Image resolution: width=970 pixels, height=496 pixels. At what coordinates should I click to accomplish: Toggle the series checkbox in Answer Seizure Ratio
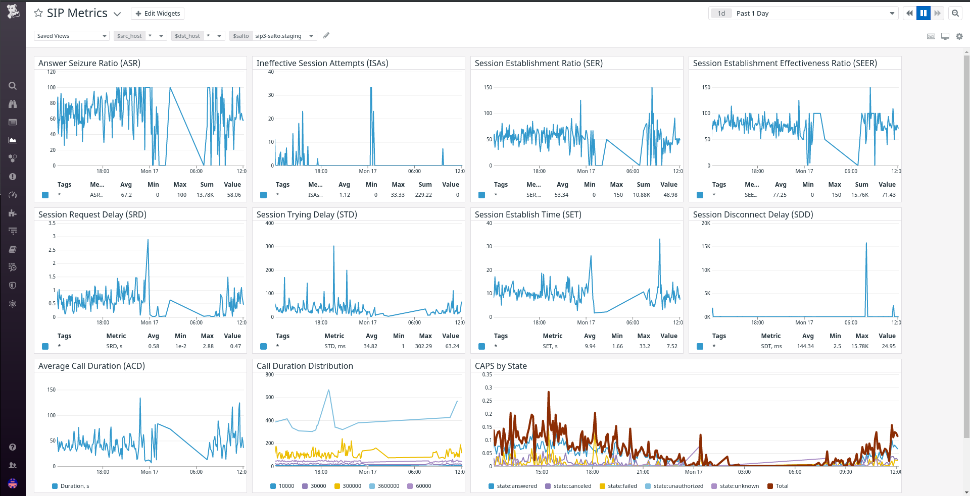(45, 195)
